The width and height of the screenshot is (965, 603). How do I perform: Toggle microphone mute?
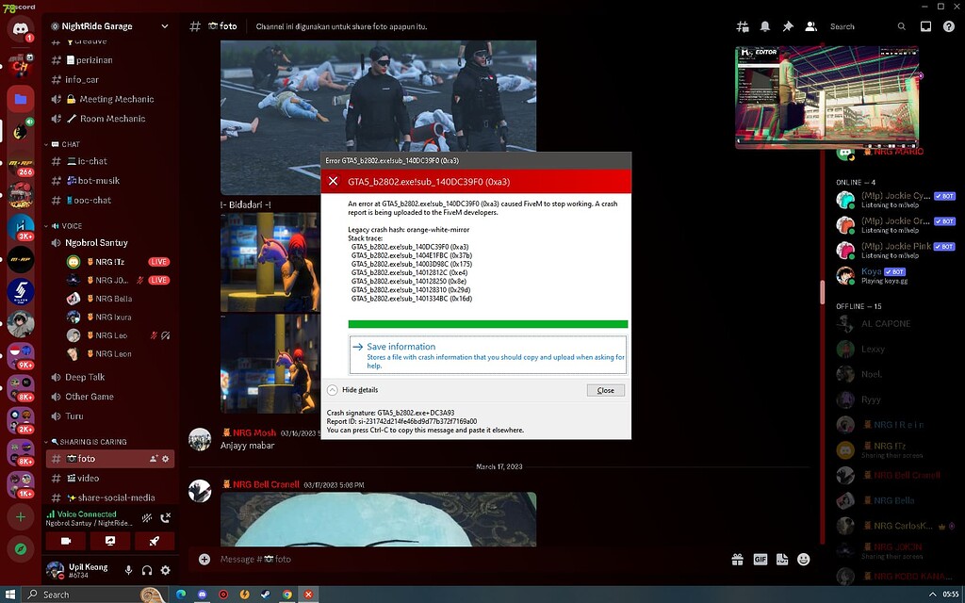click(x=128, y=571)
